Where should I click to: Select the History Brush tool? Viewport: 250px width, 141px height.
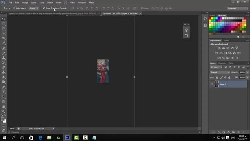4,63
